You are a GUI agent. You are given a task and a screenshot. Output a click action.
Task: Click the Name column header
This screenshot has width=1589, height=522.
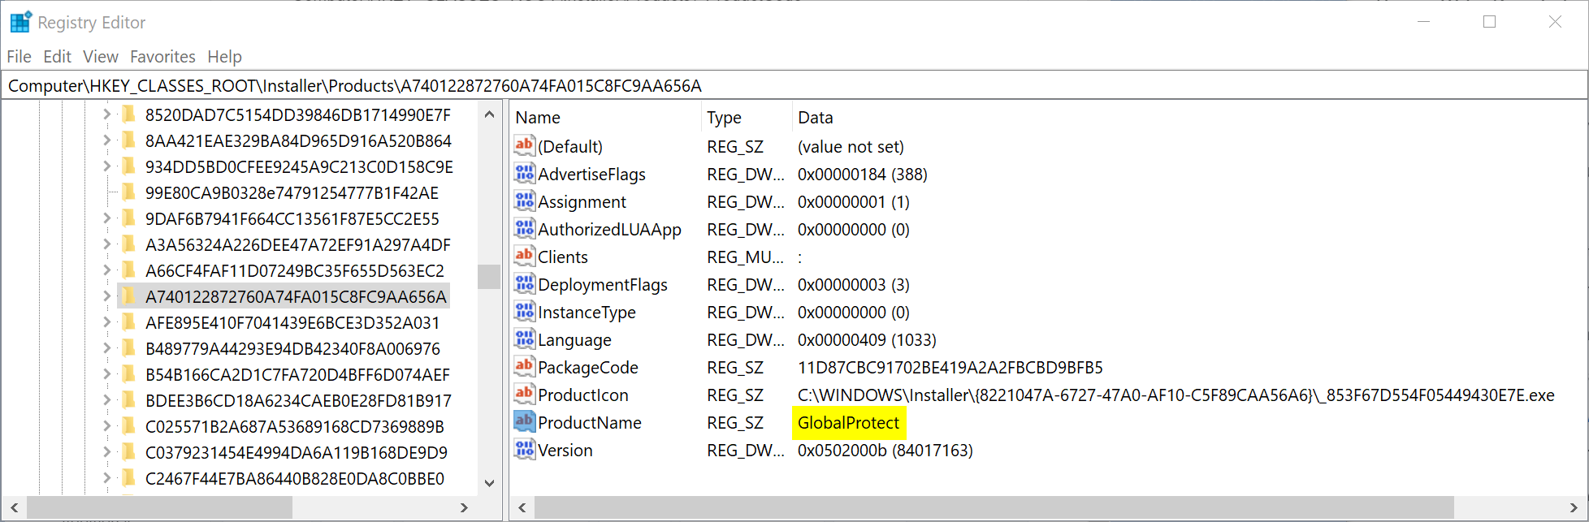coord(538,118)
